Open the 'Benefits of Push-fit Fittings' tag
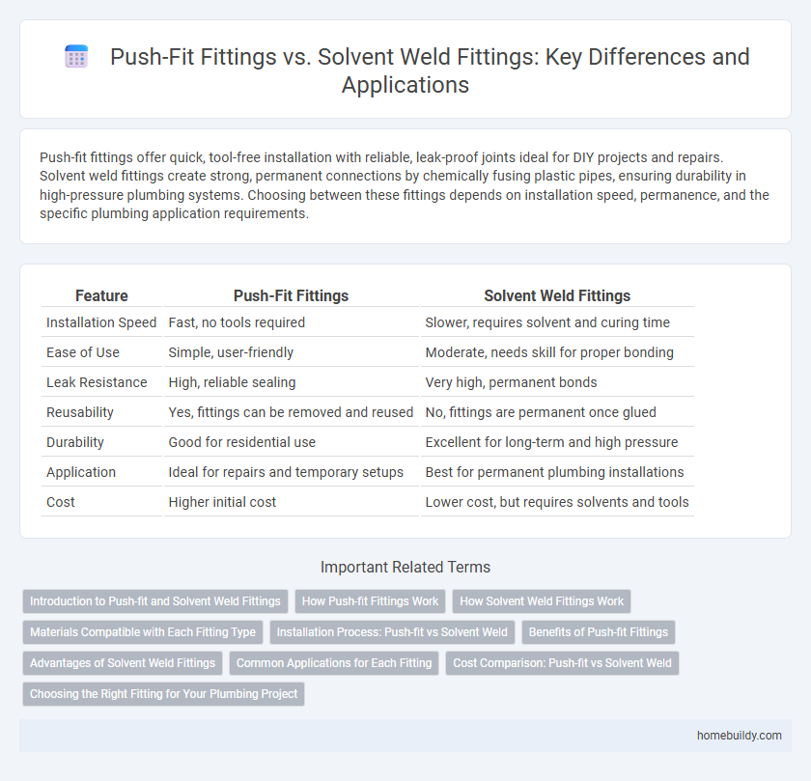Image resolution: width=811 pixels, height=781 pixels. (x=598, y=632)
